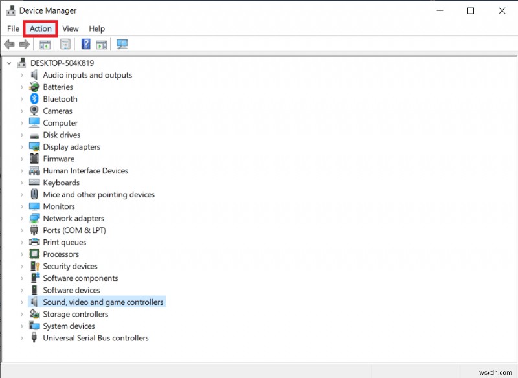The width and height of the screenshot is (518, 378).
Task: Open the Action menu
Action: tap(40, 28)
